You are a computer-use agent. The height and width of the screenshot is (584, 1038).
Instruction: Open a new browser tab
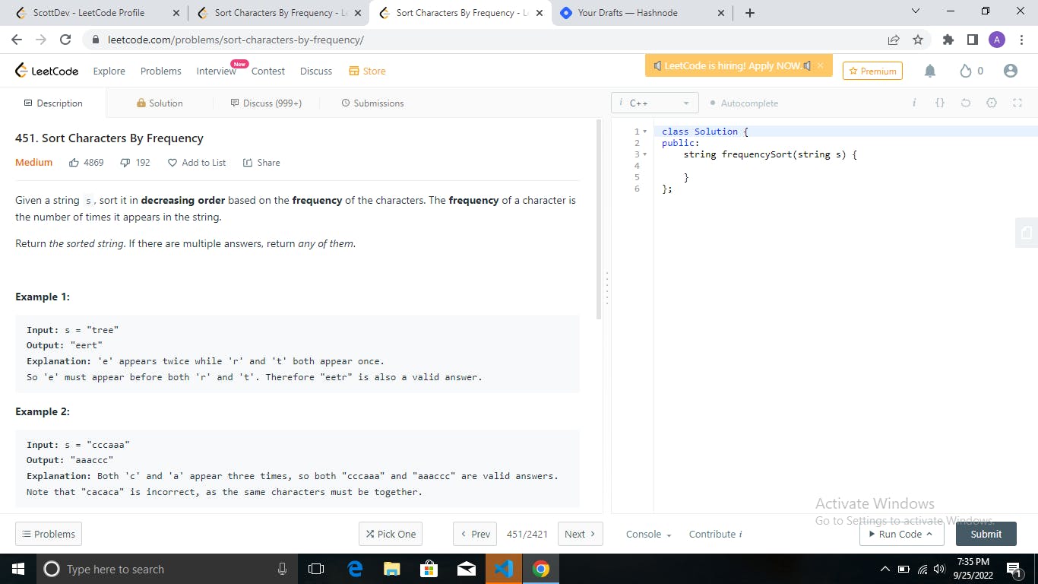[750, 13]
